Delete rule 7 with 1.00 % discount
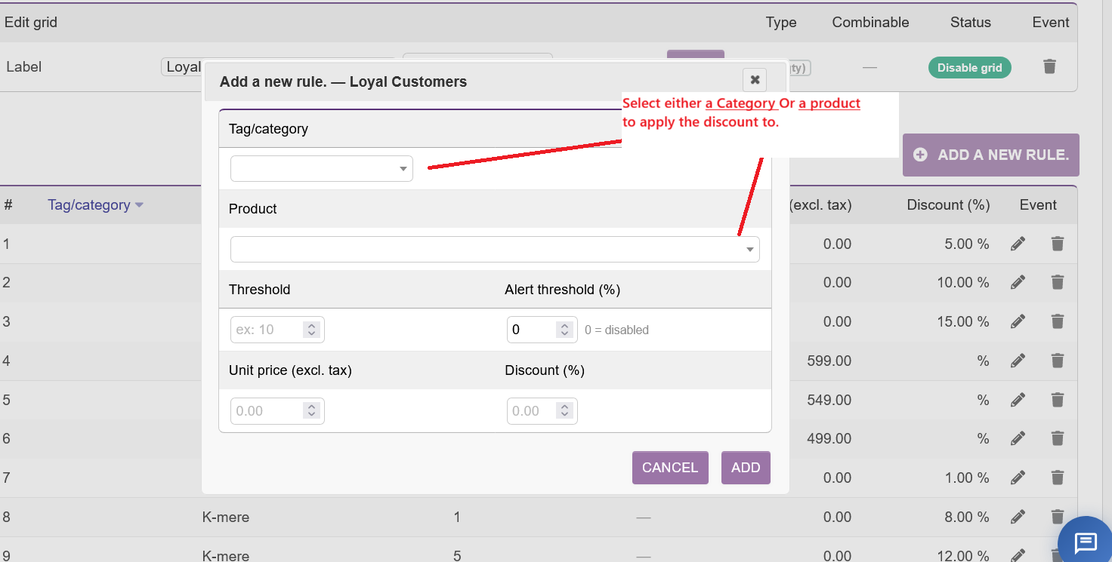This screenshot has height=562, width=1112. [1058, 478]
